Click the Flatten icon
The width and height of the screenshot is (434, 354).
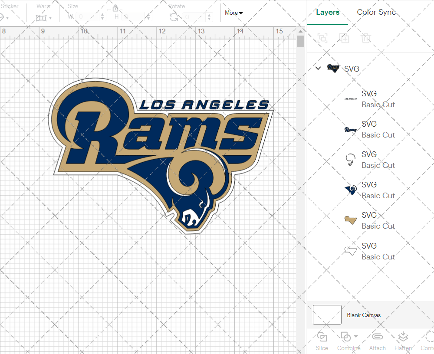tap(403, 337)
